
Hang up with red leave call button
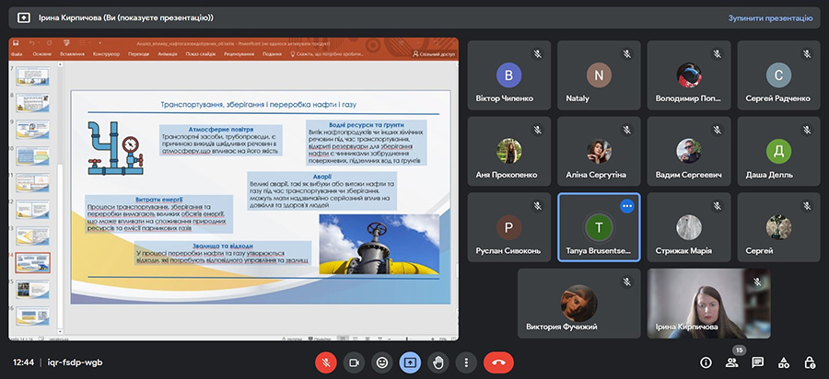(x=497, y=362)
